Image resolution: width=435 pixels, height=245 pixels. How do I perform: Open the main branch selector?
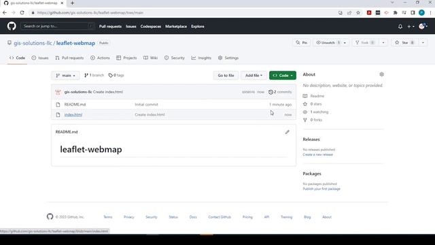pyautogui.click(x=65, y=76)
